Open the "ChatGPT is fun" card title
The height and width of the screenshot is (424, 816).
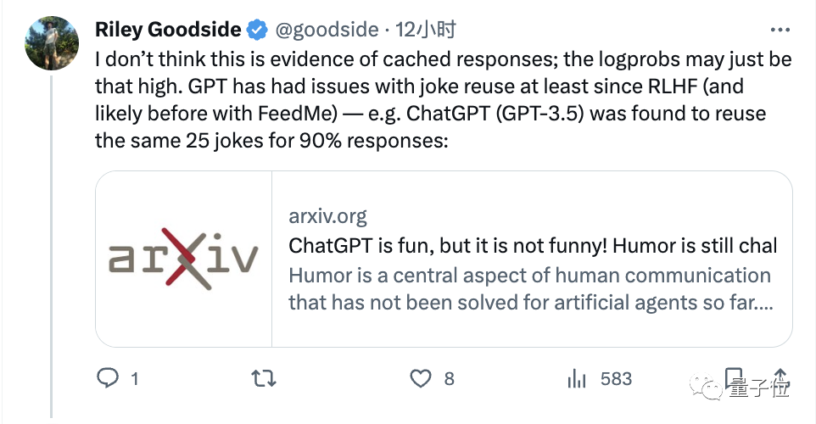pos(533,246)
